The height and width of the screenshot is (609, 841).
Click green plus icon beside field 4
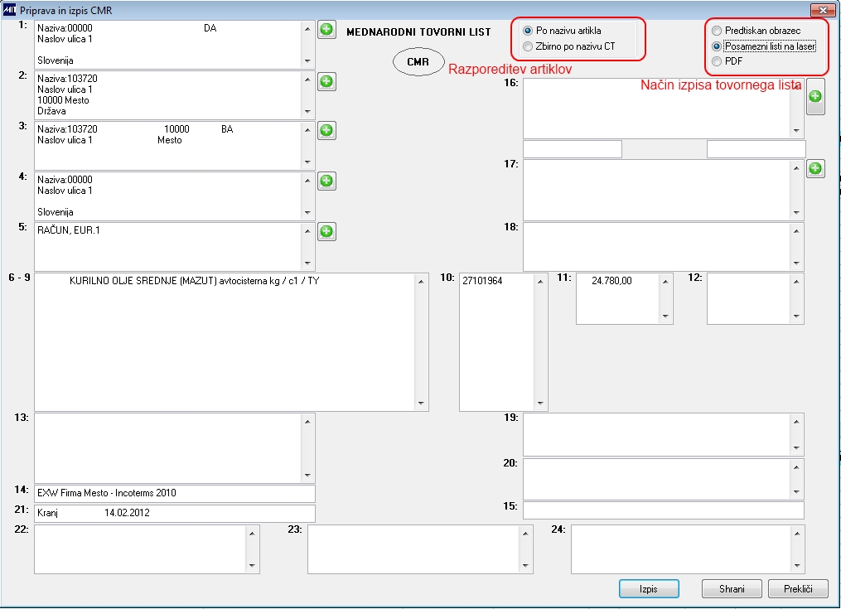coord(326,181)
